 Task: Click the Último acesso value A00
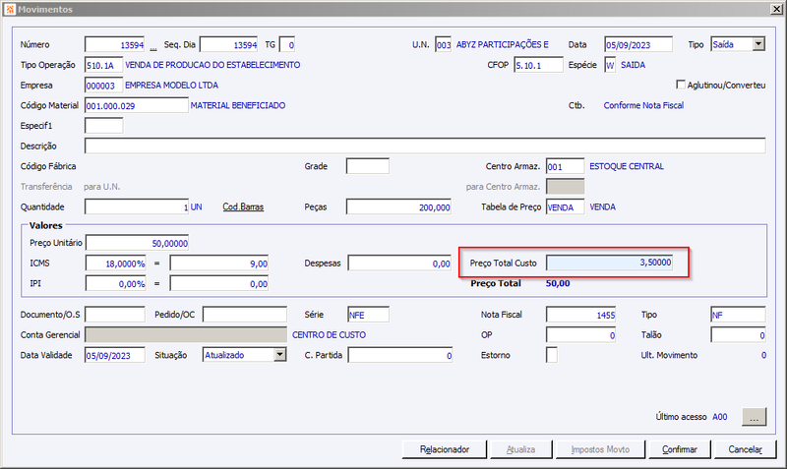pyautogui.click(x=720, y=417)
